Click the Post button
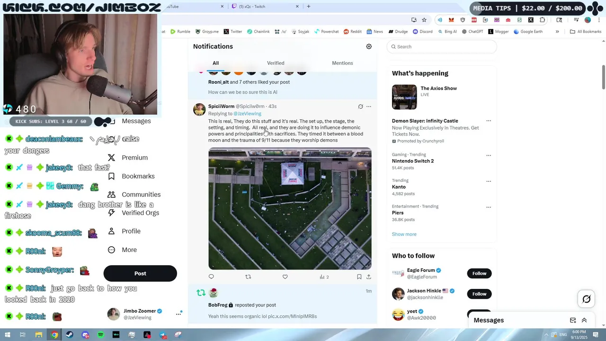 (140, 273)
